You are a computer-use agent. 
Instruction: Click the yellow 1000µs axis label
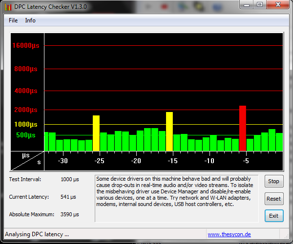(x=26, y=124)
